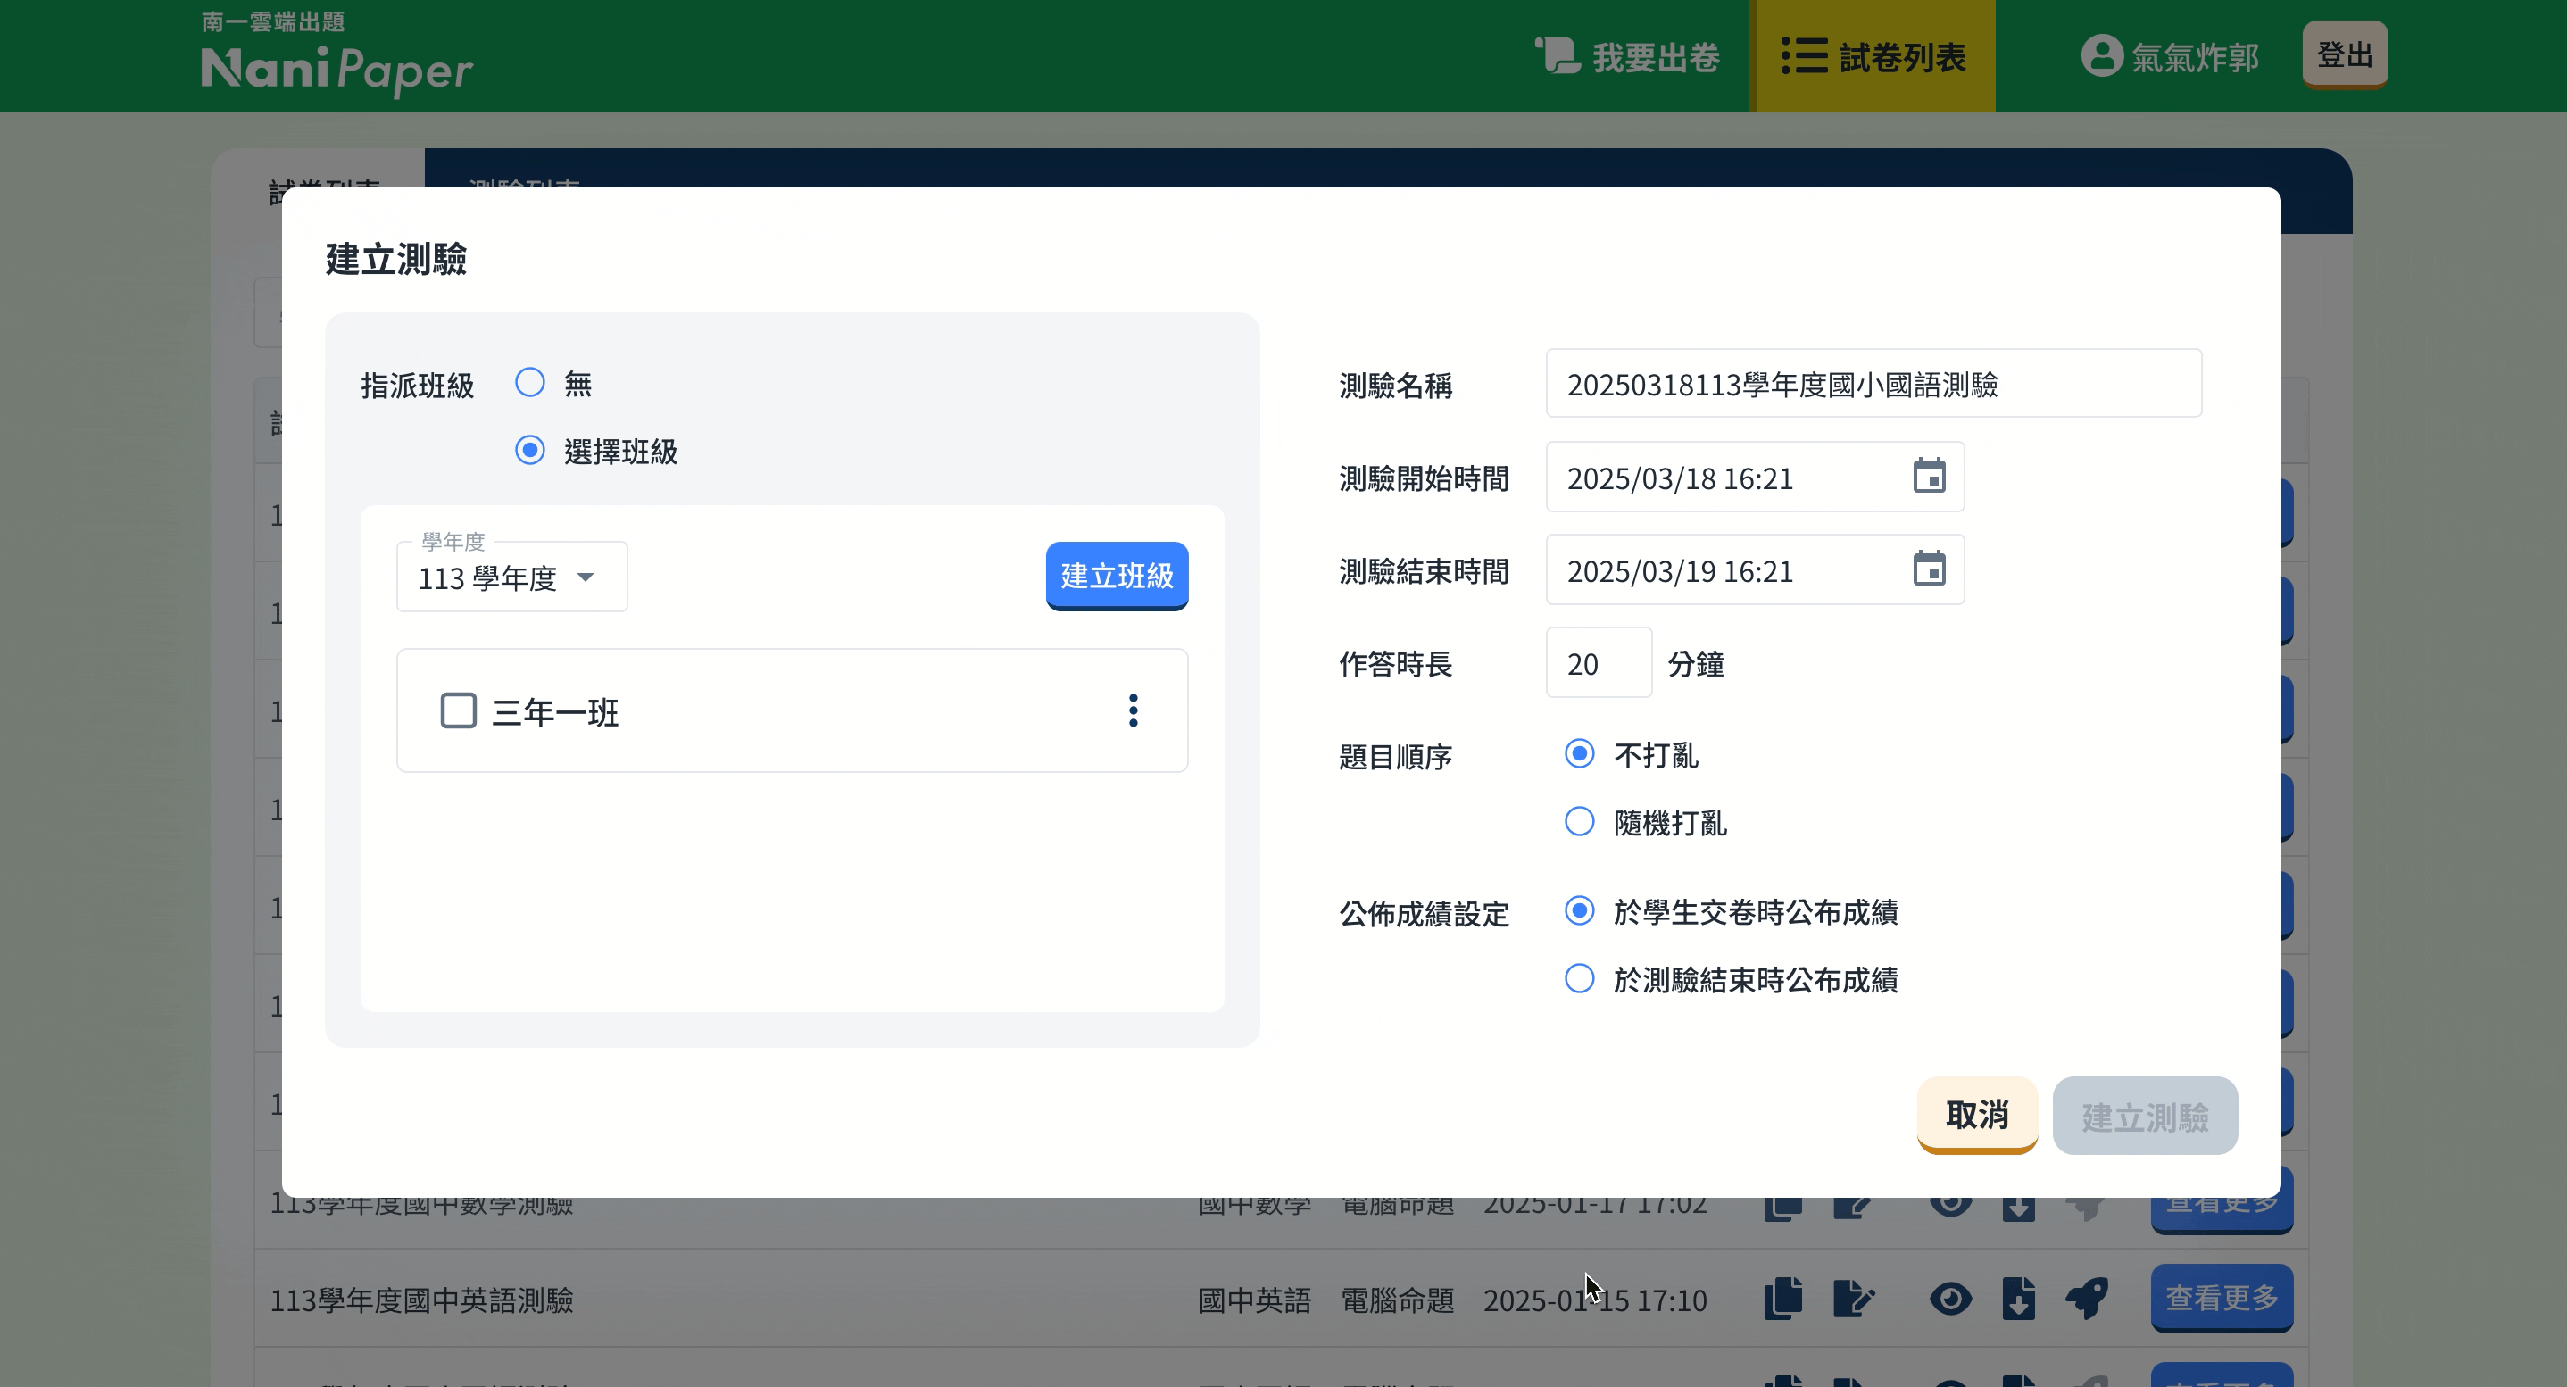Click the 建立班級 button
Image resolution: width=2567 pixels, height=1387 pixels.
pyautogui.click(x=1117, y=576)
